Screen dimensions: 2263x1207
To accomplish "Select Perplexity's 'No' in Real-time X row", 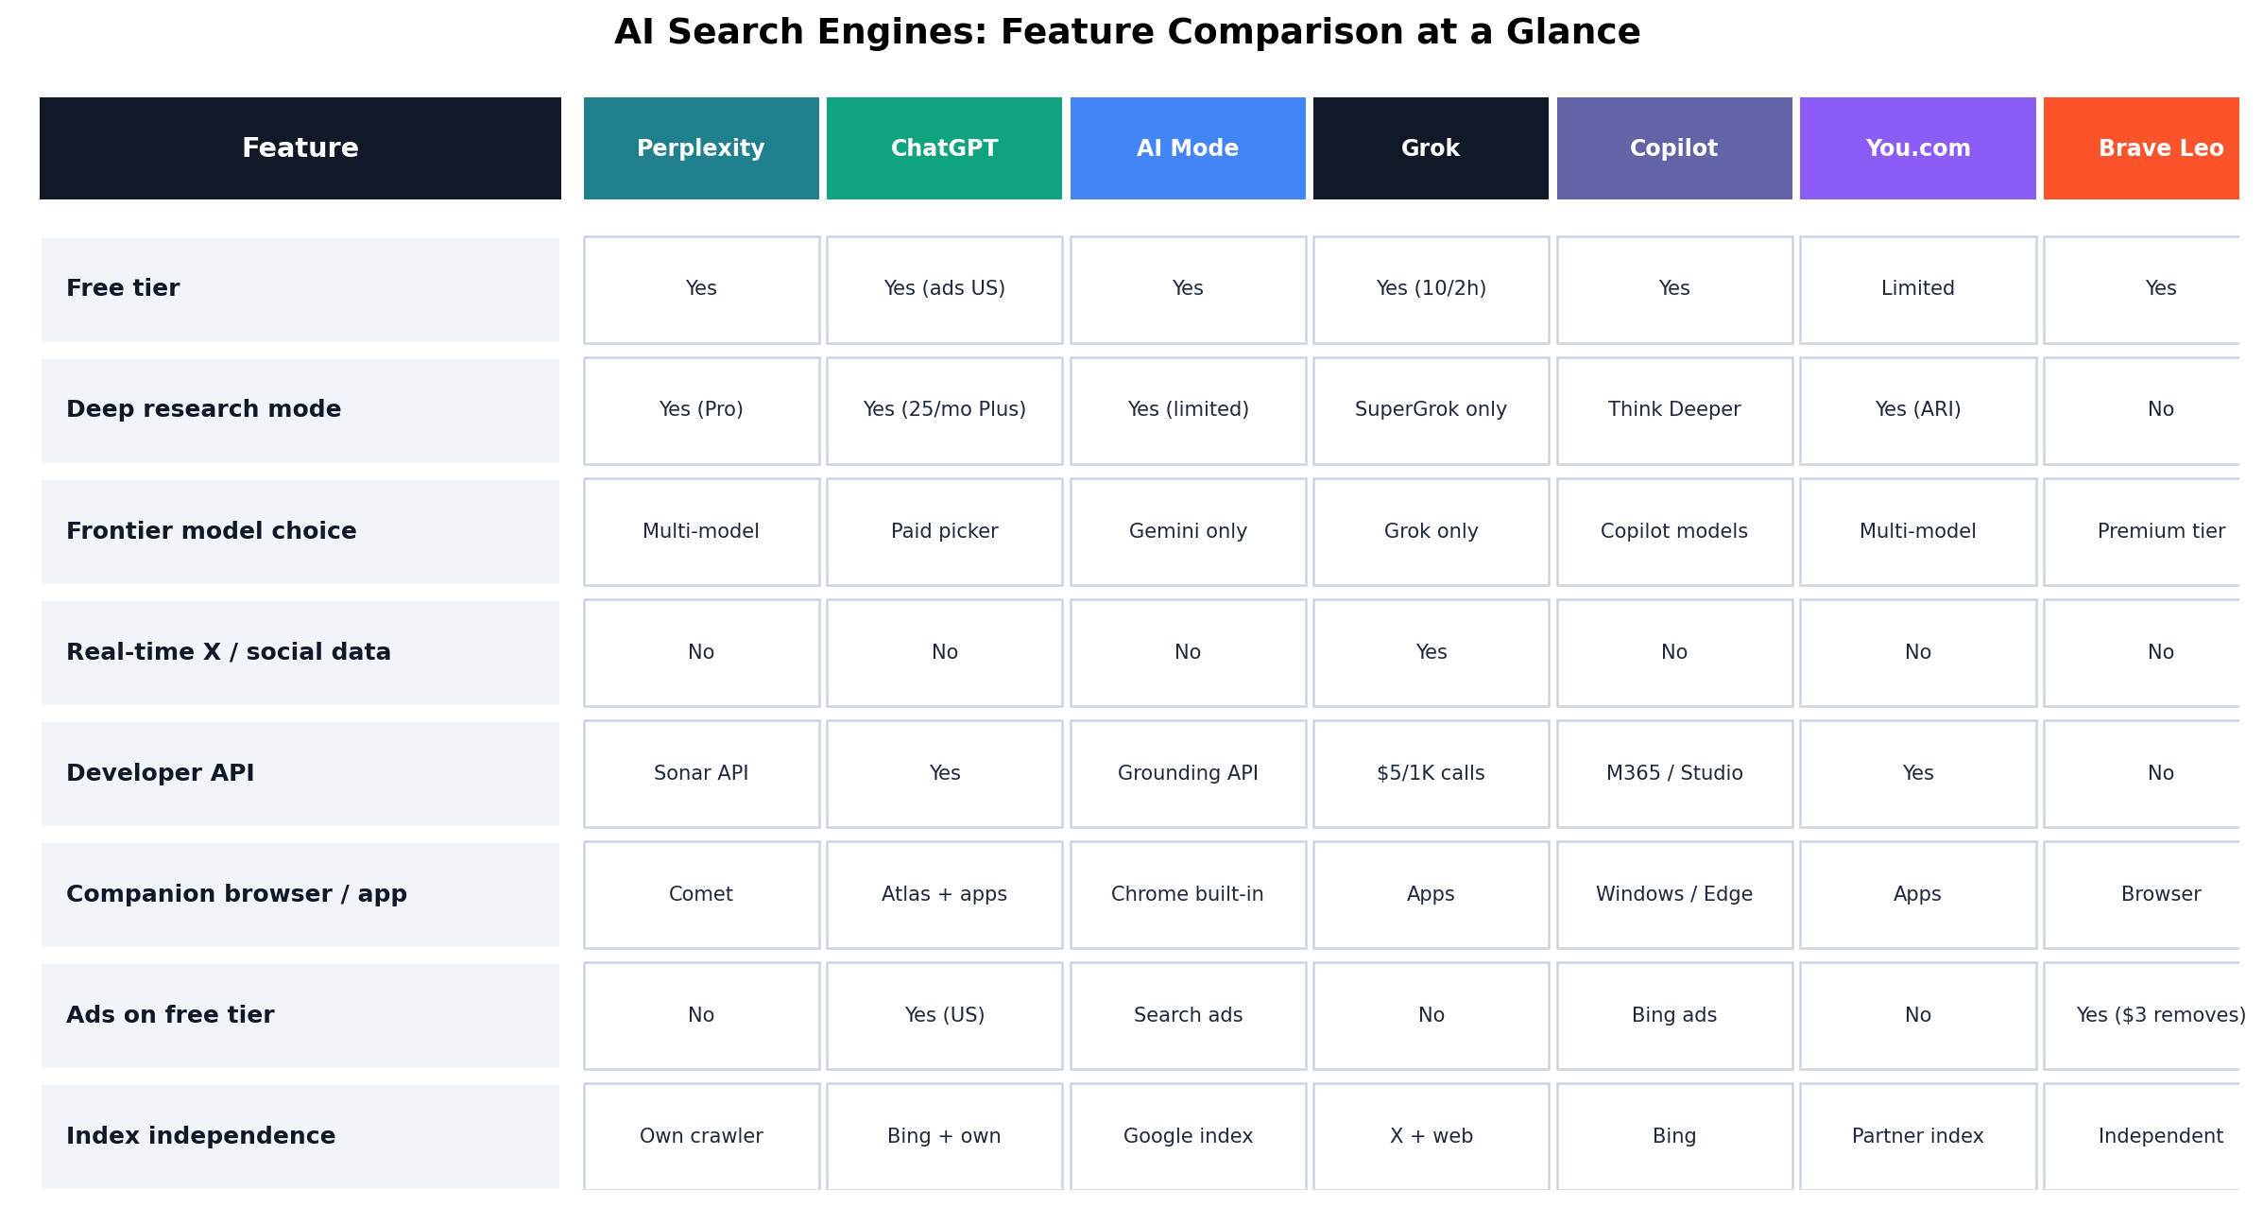I will tap(701, 652).
